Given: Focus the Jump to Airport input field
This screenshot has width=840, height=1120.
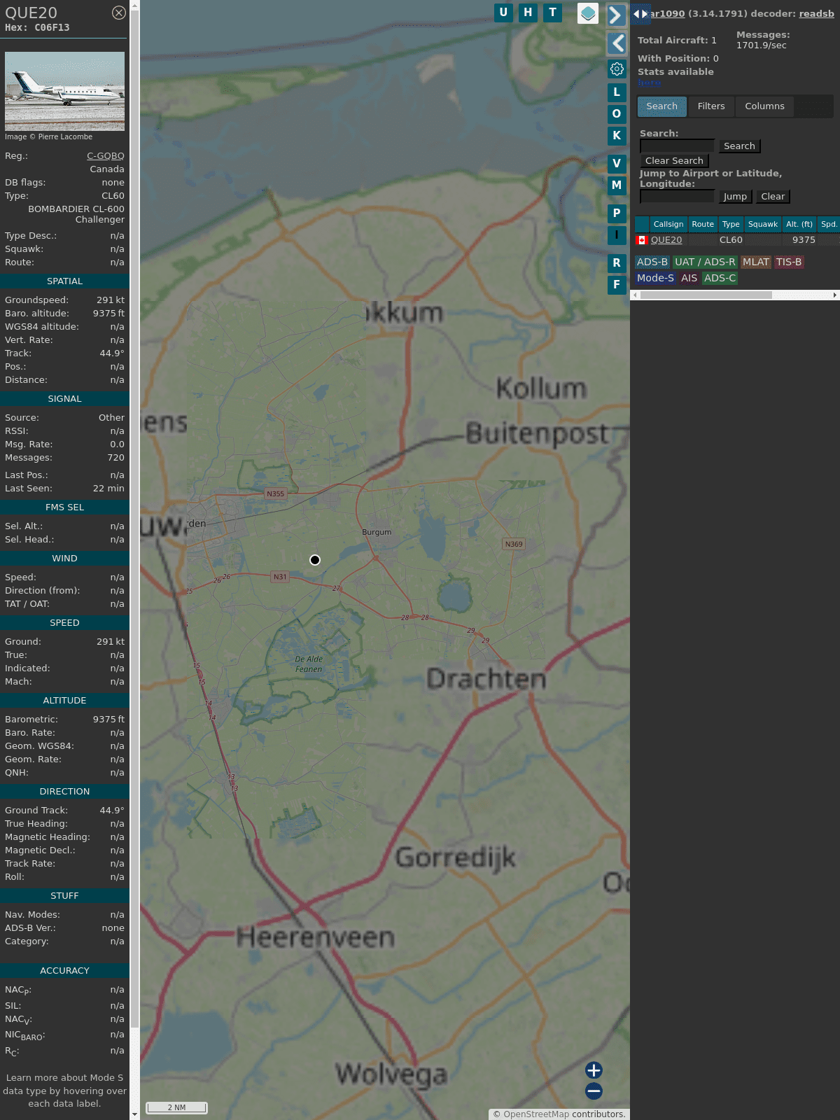Looking at the screenshot, I should coord(678,197).
